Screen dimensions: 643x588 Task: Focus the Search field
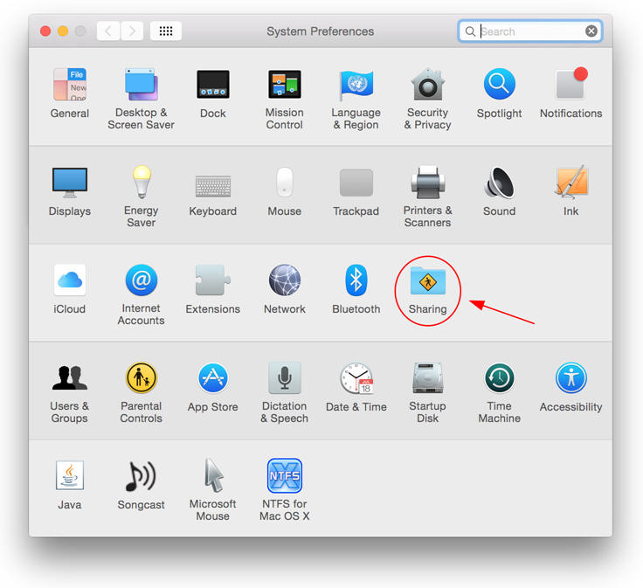click(x=529, y=31)
